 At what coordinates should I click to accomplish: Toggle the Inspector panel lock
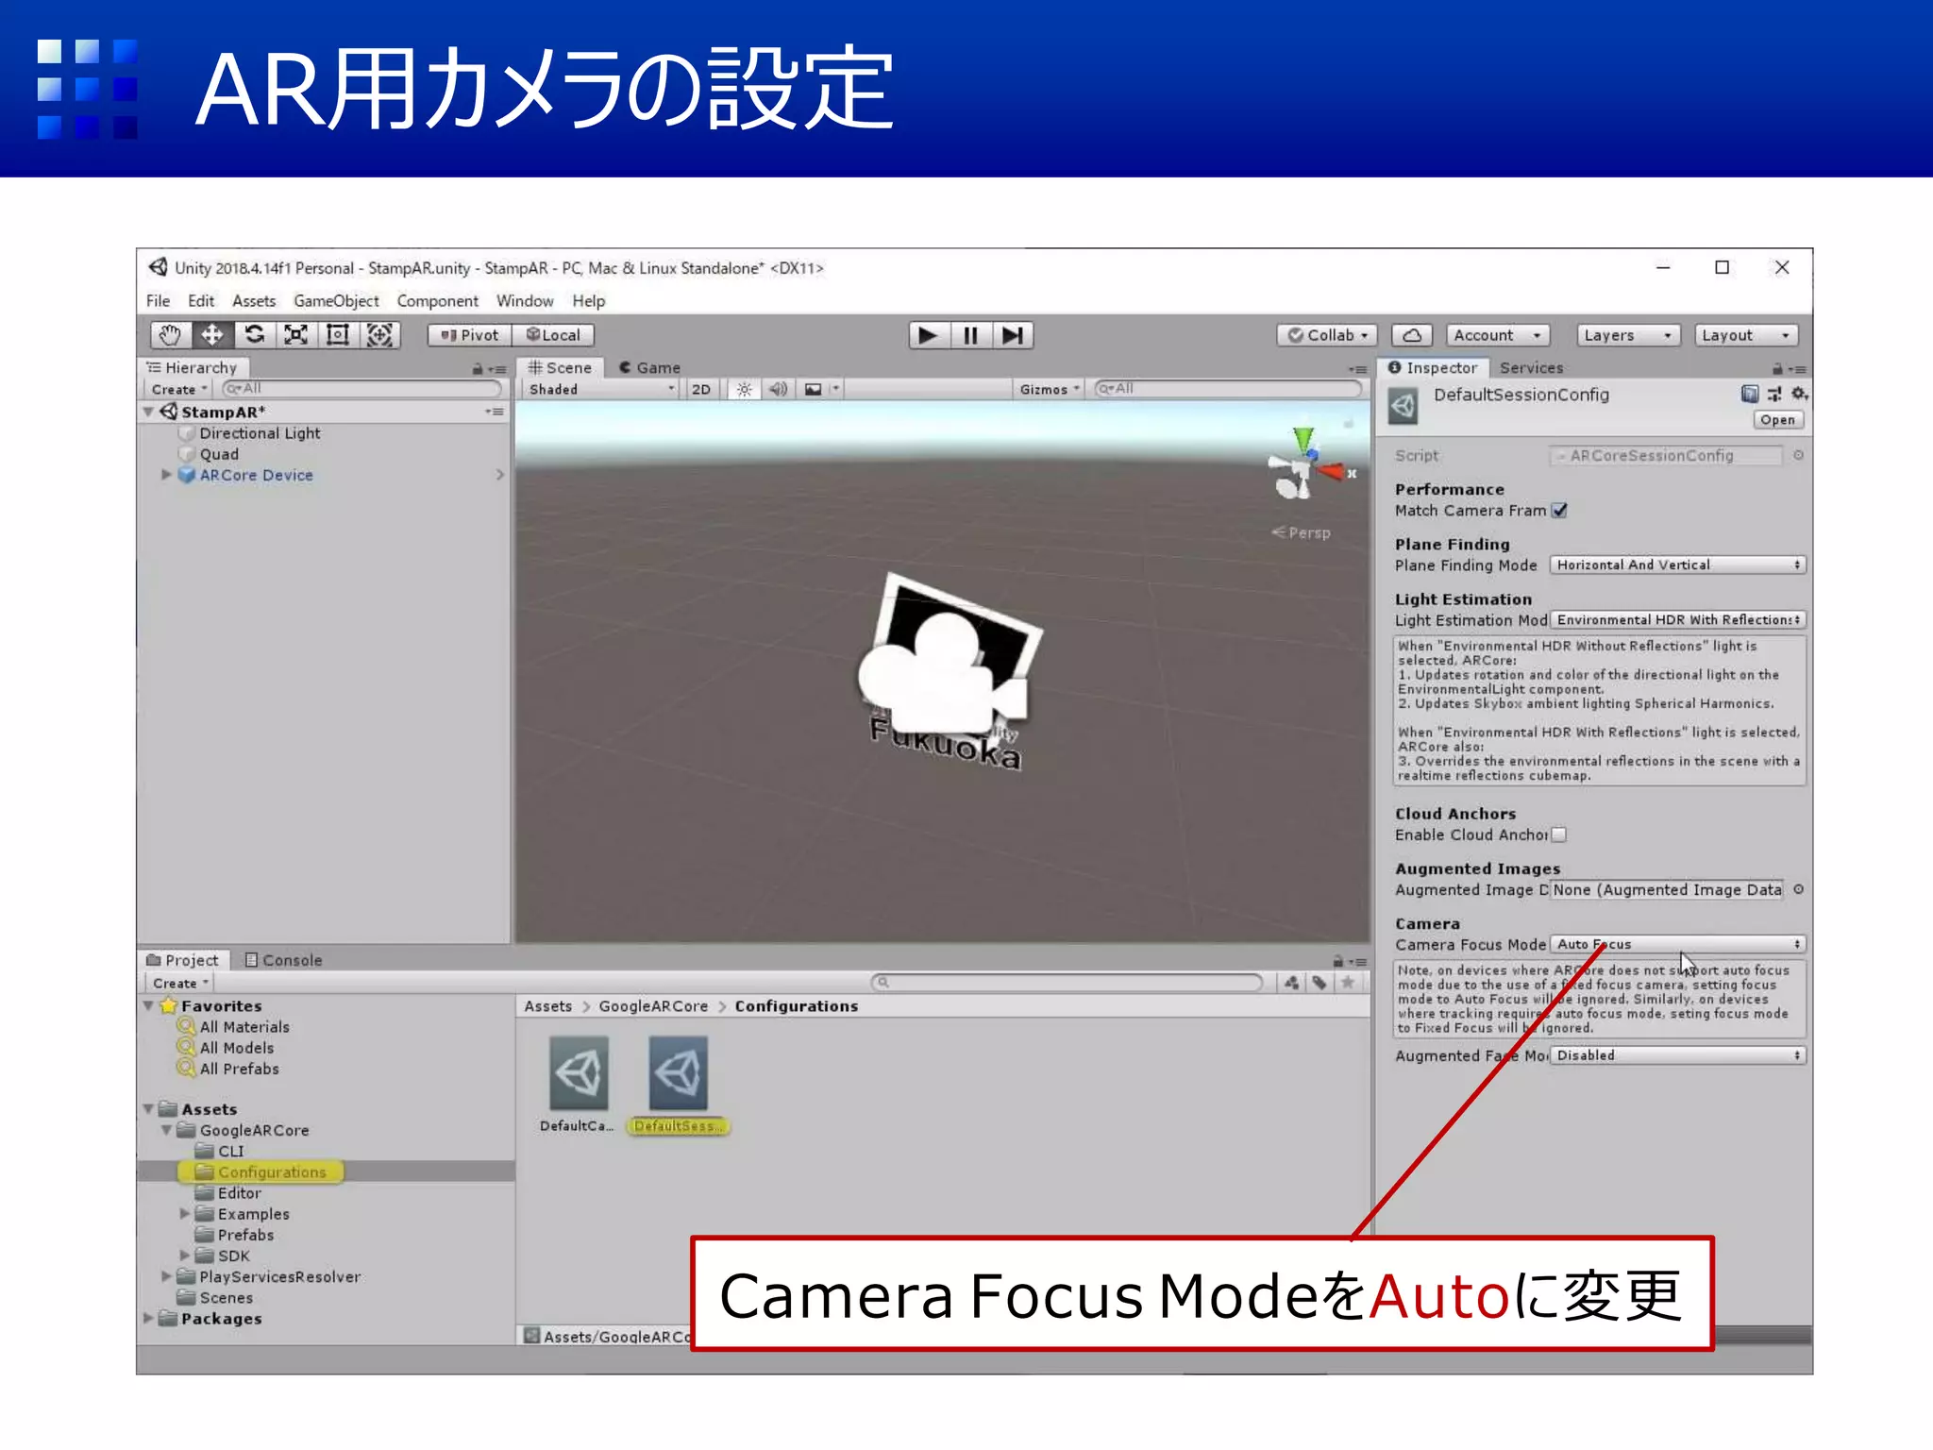pos(1777,368)
